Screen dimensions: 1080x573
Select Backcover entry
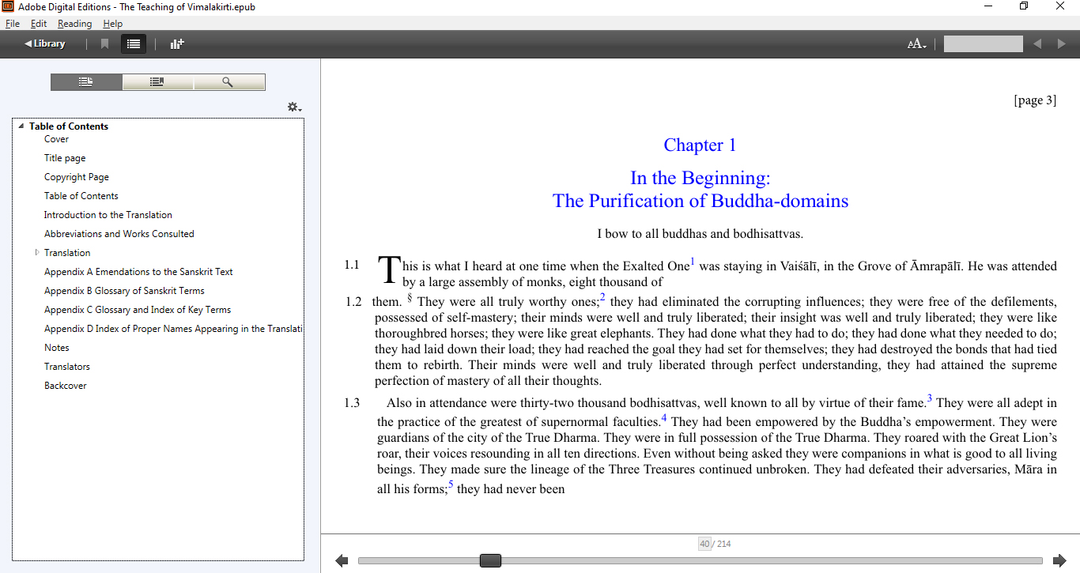pos(66,386)
